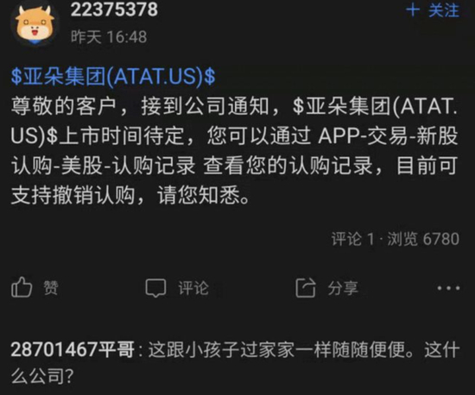Tap the 分享 label

coord(343,288)
